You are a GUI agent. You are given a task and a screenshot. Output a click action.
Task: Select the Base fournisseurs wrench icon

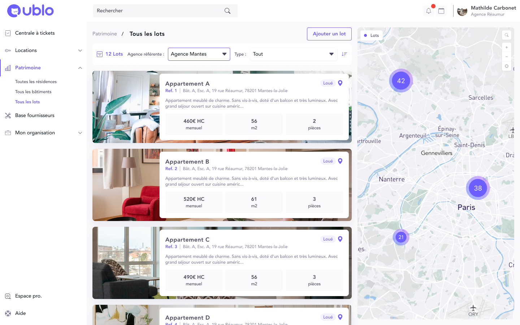coord(8,115)
